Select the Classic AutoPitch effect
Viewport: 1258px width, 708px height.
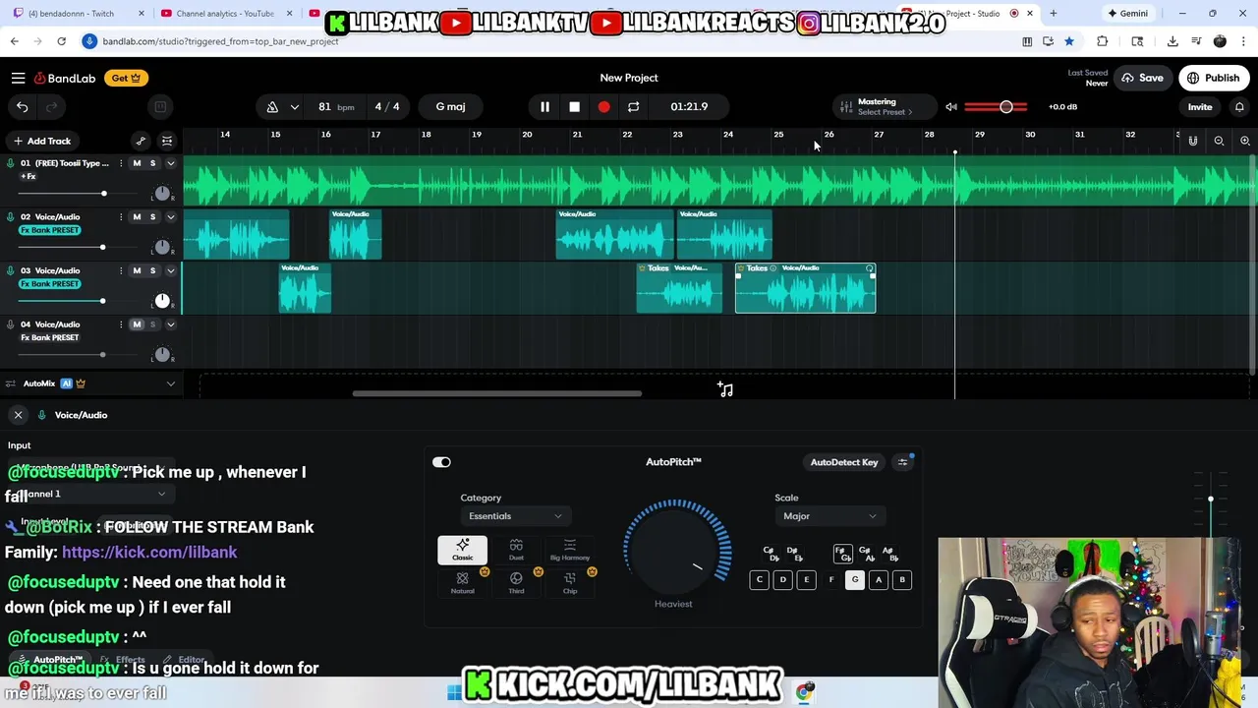point(462,550)
